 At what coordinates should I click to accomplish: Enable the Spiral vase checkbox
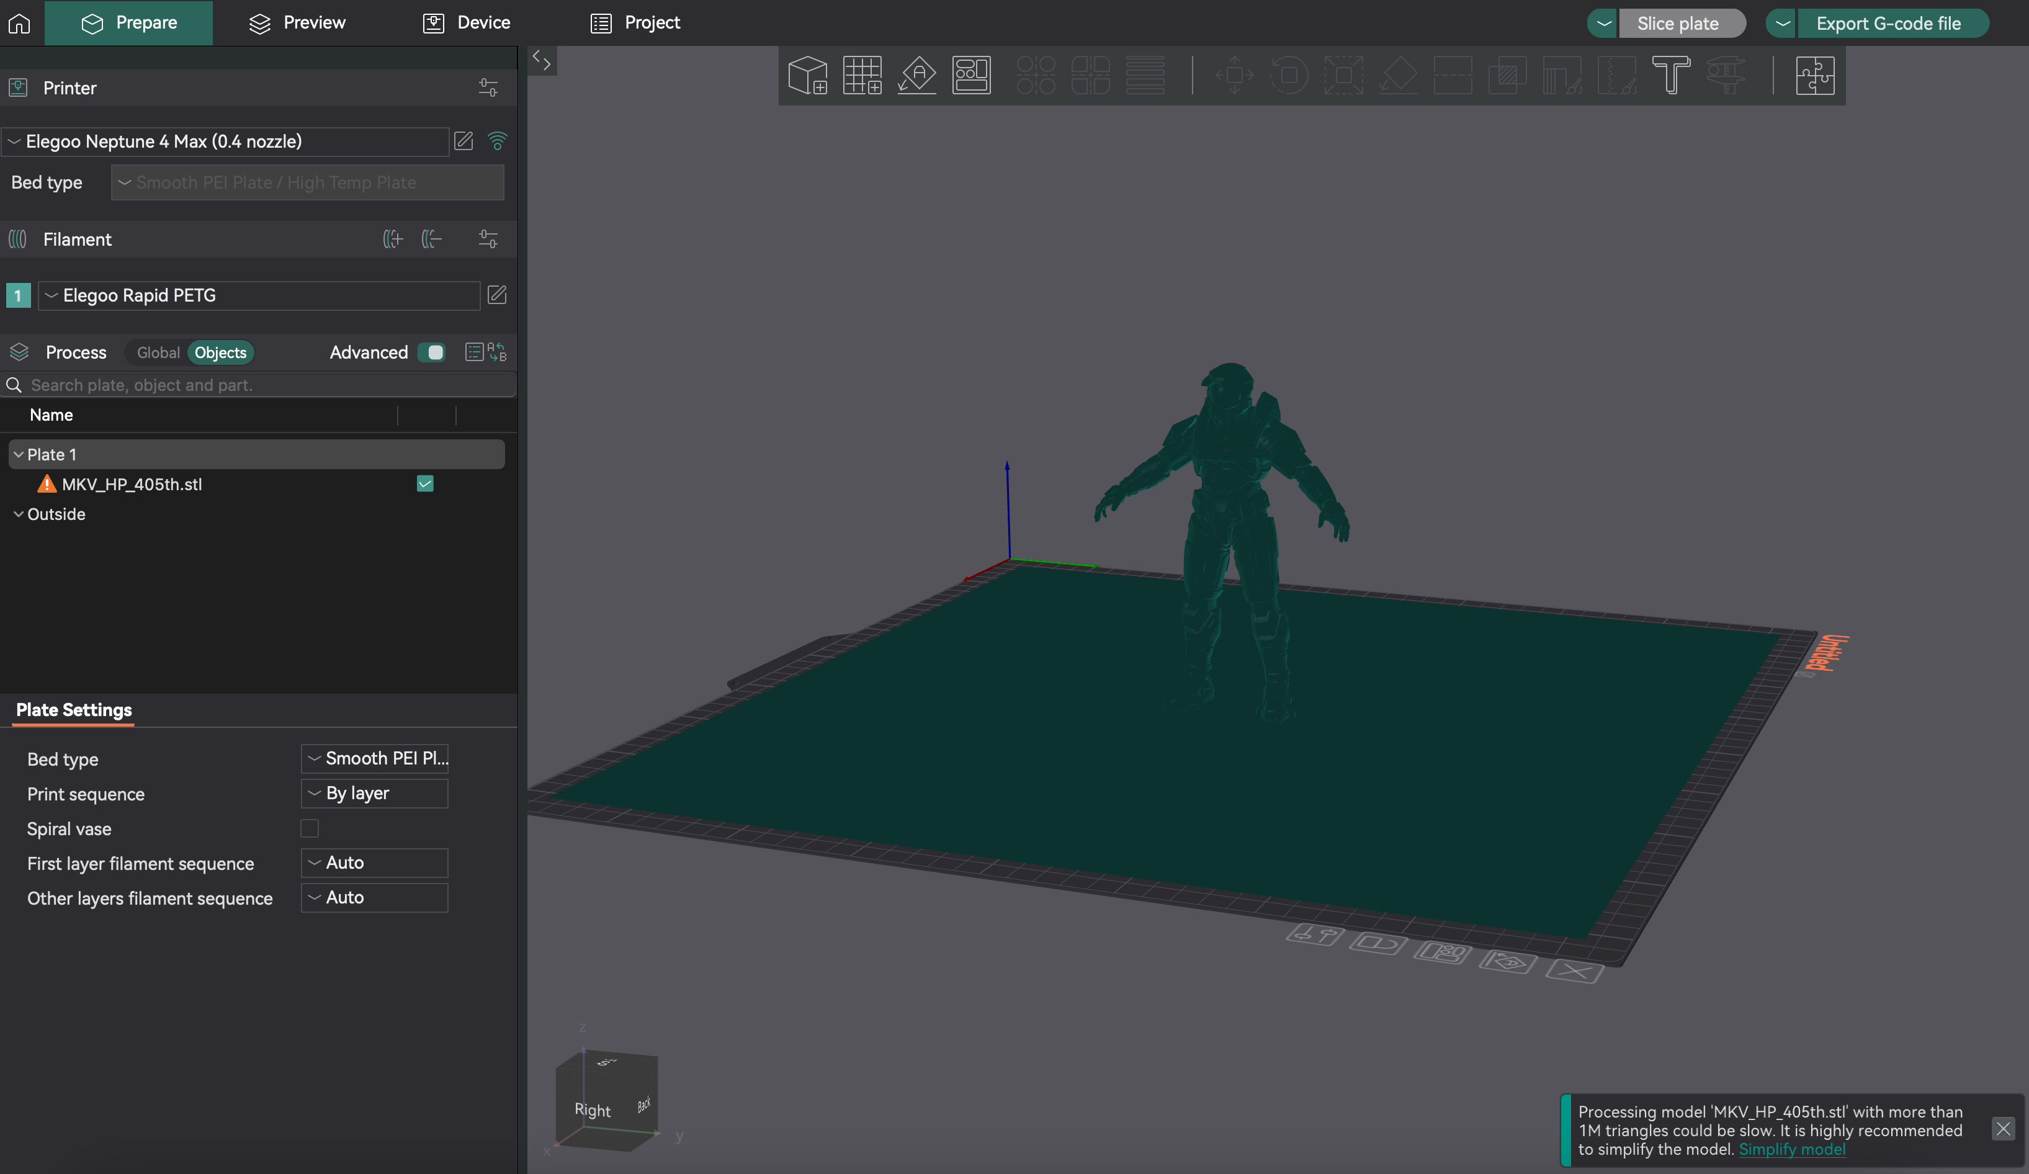pos(310,828)
